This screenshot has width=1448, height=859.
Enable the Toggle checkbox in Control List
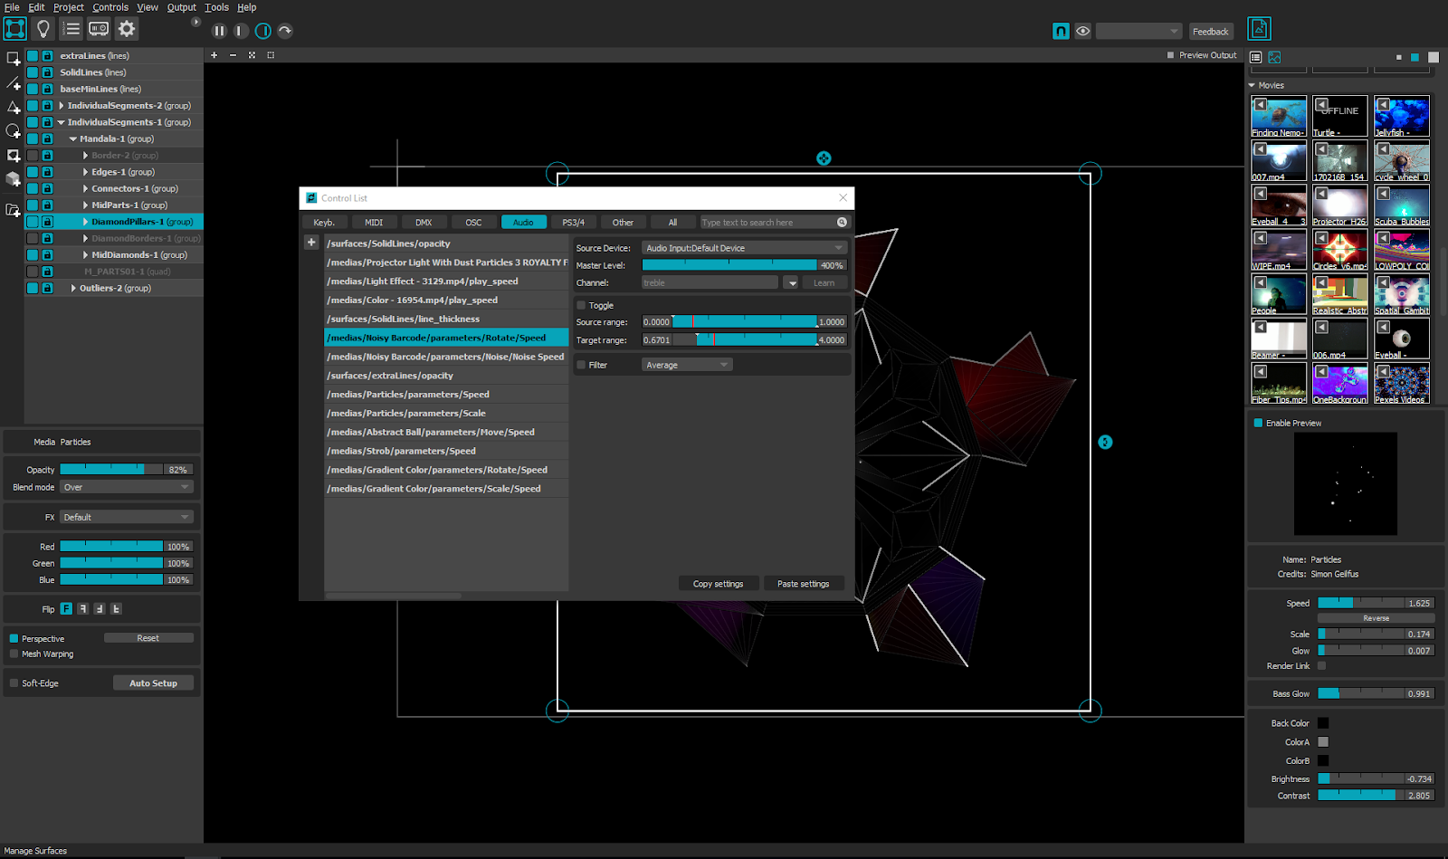[x=581, y=305]
